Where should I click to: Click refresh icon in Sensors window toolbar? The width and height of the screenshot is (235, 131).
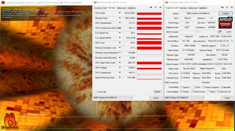(x=156, y=8)
